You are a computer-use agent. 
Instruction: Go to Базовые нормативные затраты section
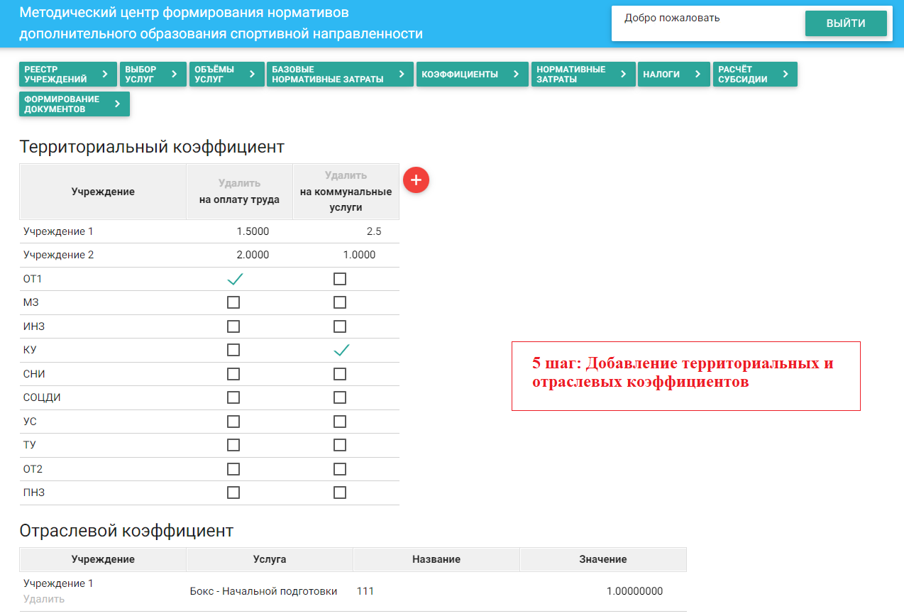tap(339, 75)
